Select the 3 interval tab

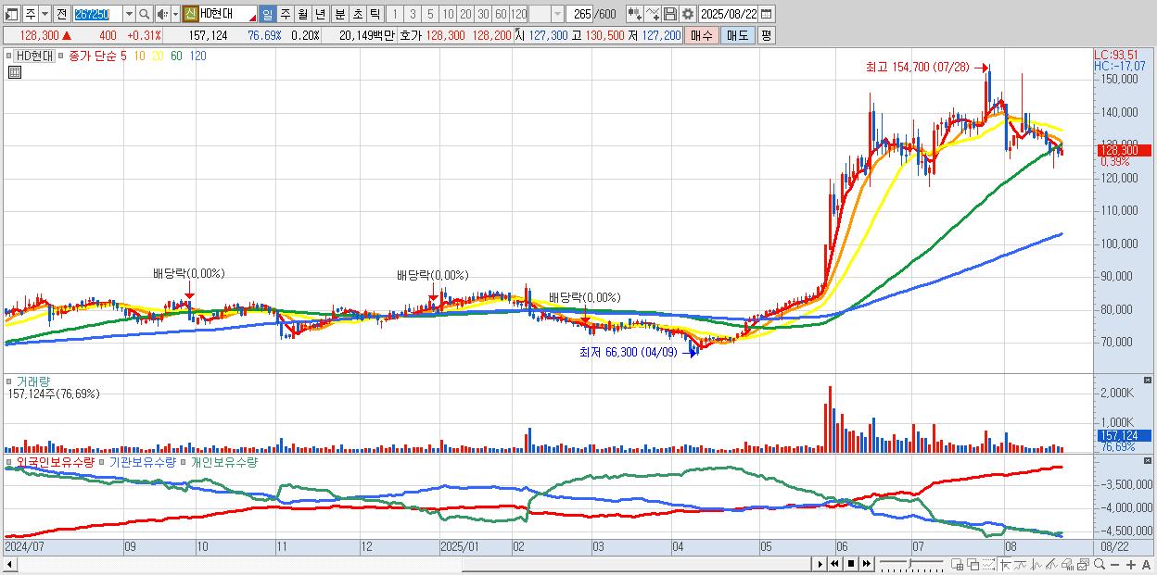coord(413,14)
